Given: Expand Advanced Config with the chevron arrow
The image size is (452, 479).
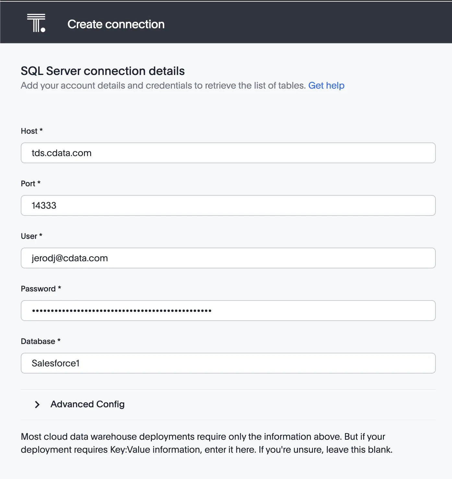Looking at the screenshot, I should [x=37, y=404].
